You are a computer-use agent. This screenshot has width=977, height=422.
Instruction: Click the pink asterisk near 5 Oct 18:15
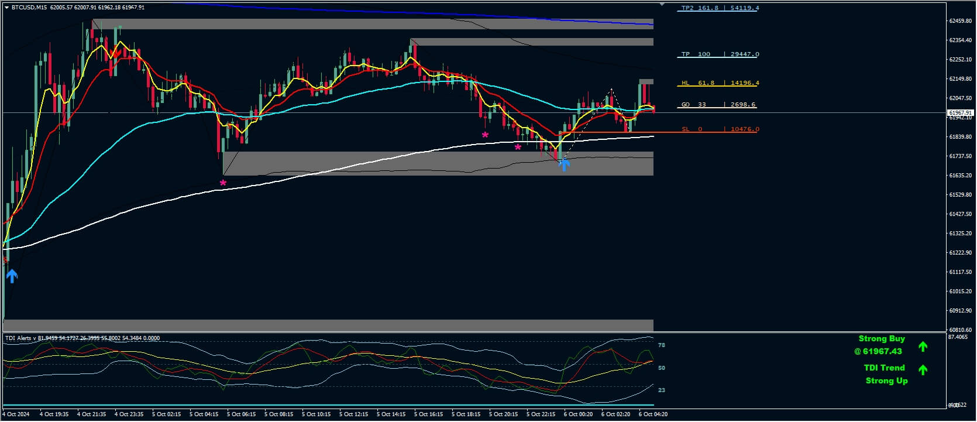click(485, 136)
